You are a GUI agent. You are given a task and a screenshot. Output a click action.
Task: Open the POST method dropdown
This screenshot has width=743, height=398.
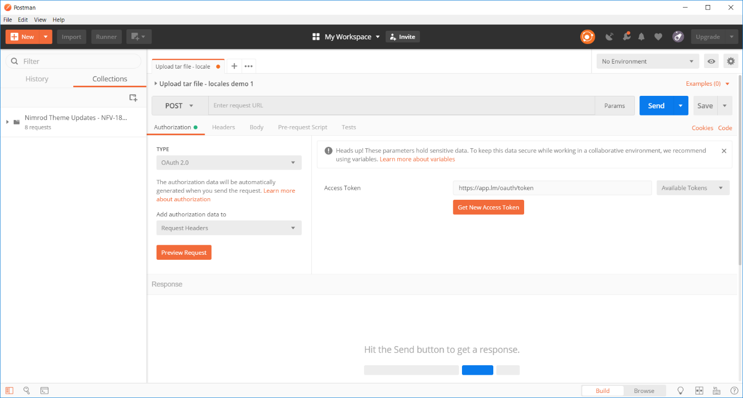coord(180,106)
